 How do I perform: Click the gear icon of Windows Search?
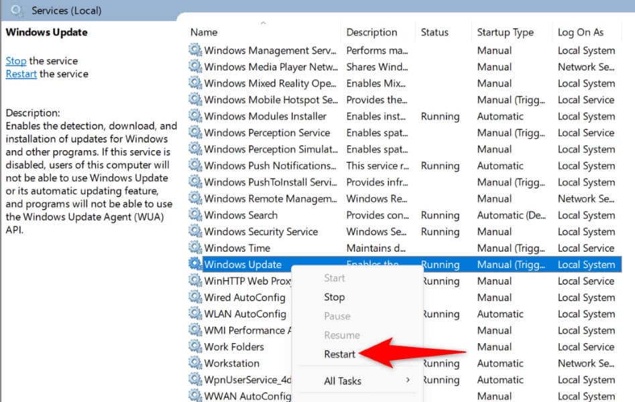195,214
